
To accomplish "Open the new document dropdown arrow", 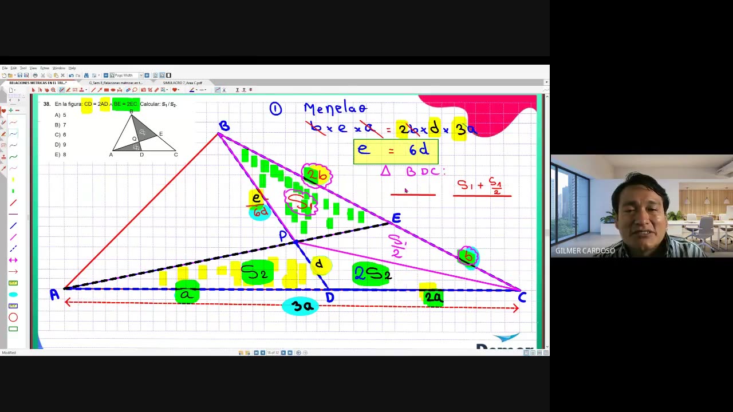I will pyautogui.click(x=15, y=90).
